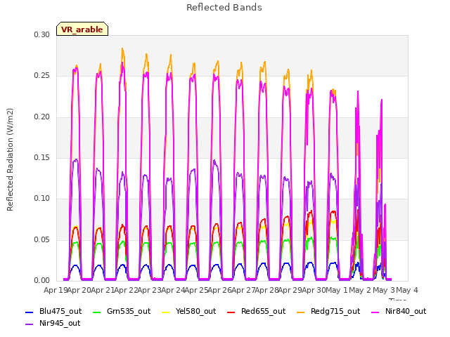The height and width of the screenshot is (337, 450).
Task: Click the 0.25 y-axis tick label
Action: click(42, 76)
